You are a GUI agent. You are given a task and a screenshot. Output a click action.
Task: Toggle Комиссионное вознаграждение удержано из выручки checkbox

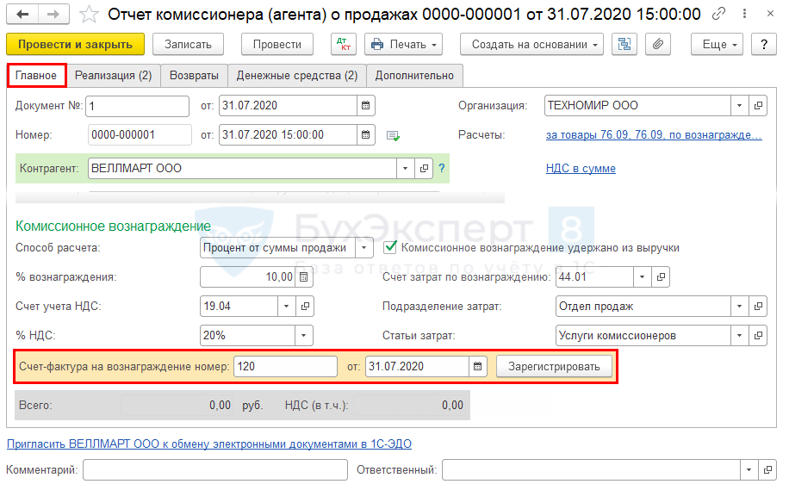[391, 248]
